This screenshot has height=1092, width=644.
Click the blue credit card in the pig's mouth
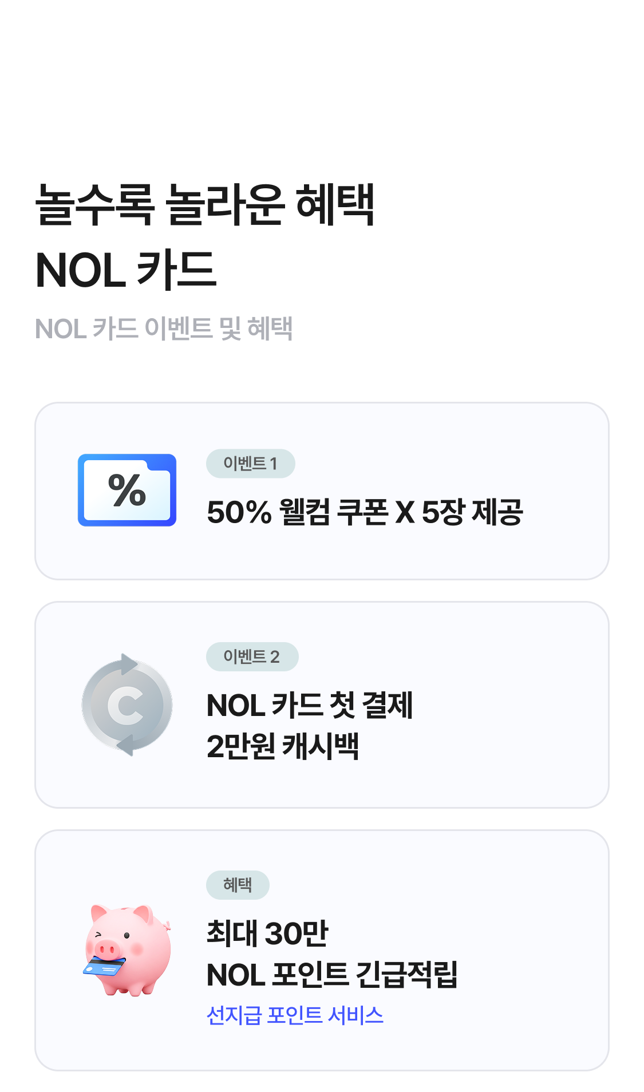pos(104,966)
